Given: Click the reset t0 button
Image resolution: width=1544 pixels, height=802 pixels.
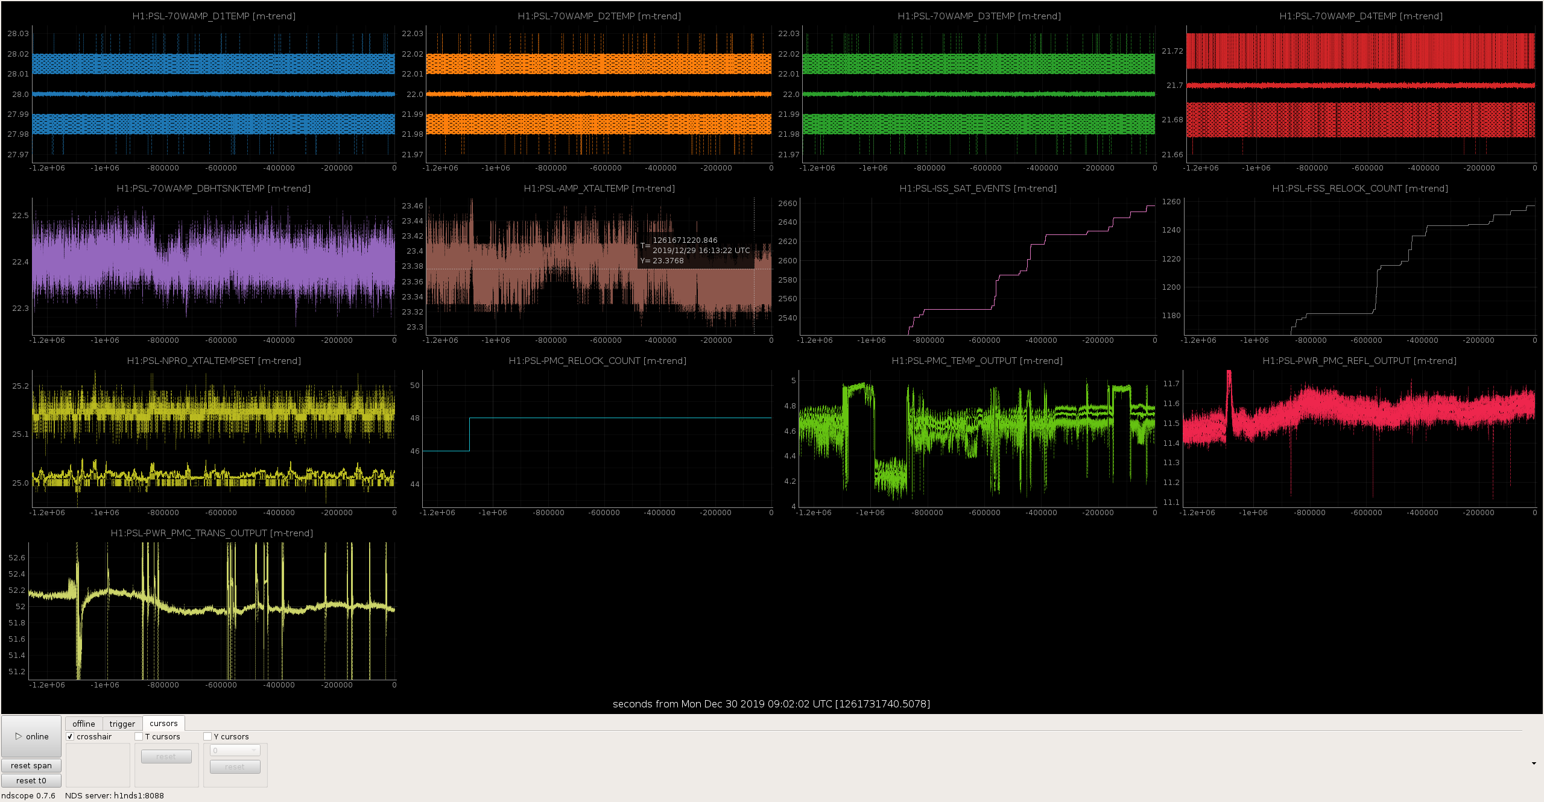Looking at the screenshot, I should [x=31, y=780].
